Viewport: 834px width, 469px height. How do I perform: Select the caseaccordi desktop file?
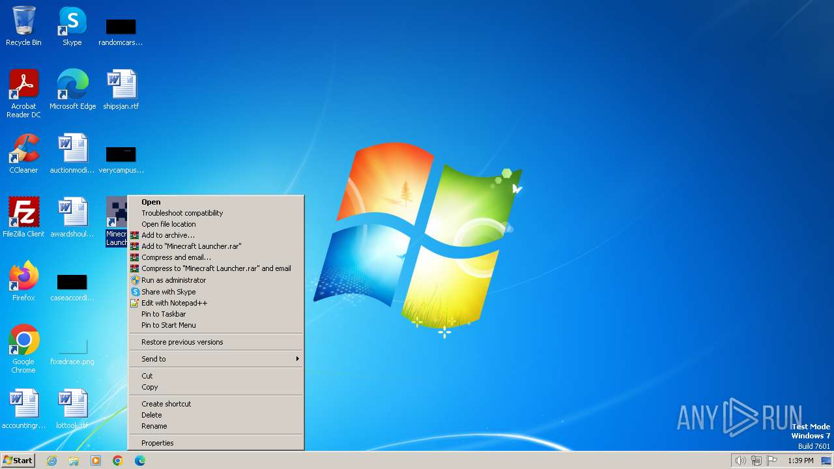pos(72,287)
